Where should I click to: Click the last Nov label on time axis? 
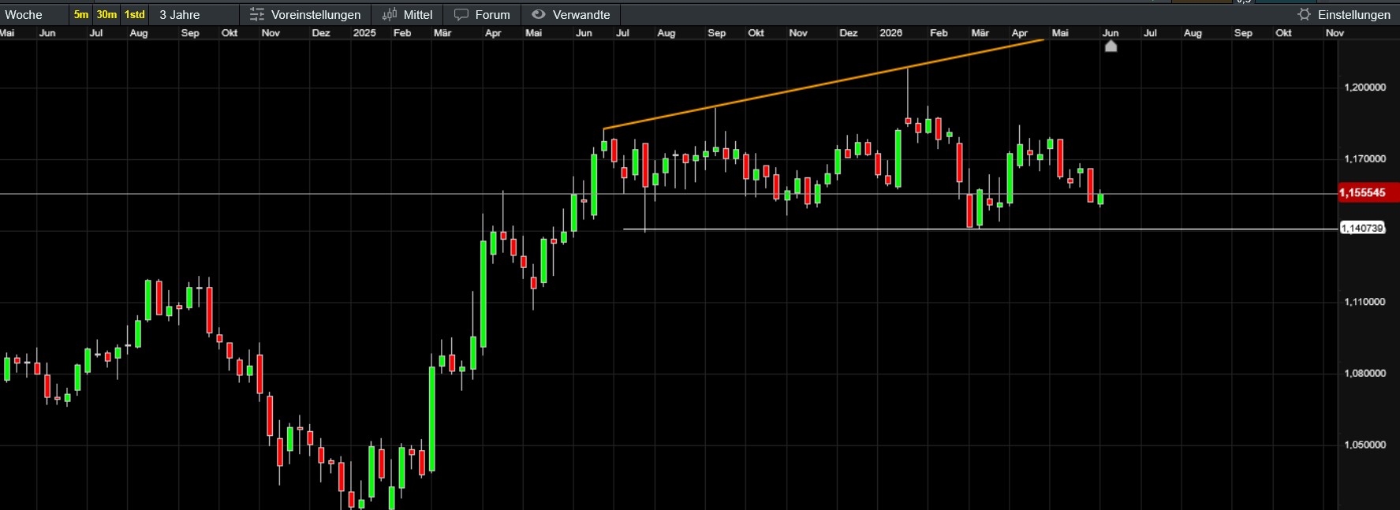1335,33
